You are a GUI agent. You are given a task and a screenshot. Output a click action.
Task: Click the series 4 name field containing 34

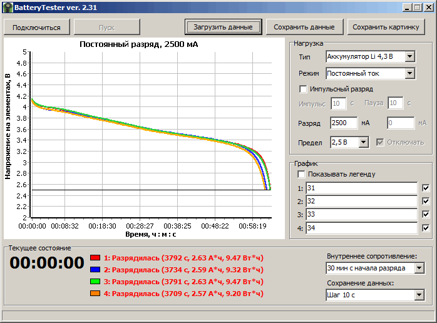(361, 228)
